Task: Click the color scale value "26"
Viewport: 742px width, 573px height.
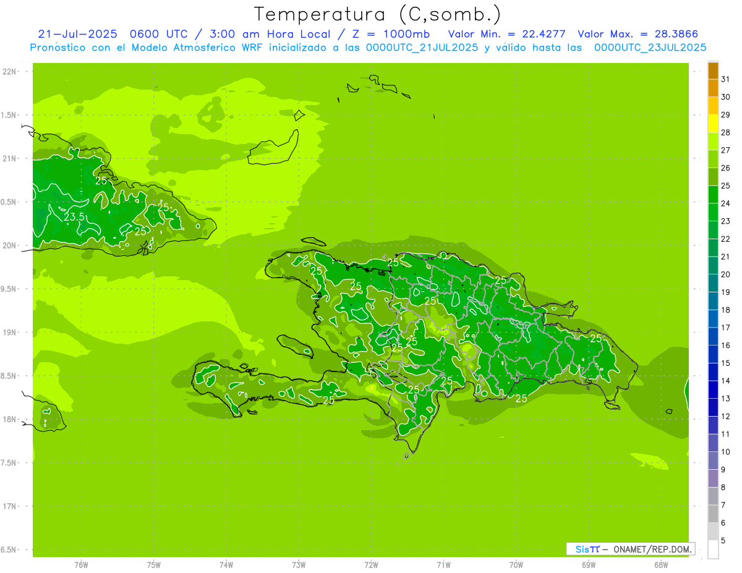Action: 725,168
